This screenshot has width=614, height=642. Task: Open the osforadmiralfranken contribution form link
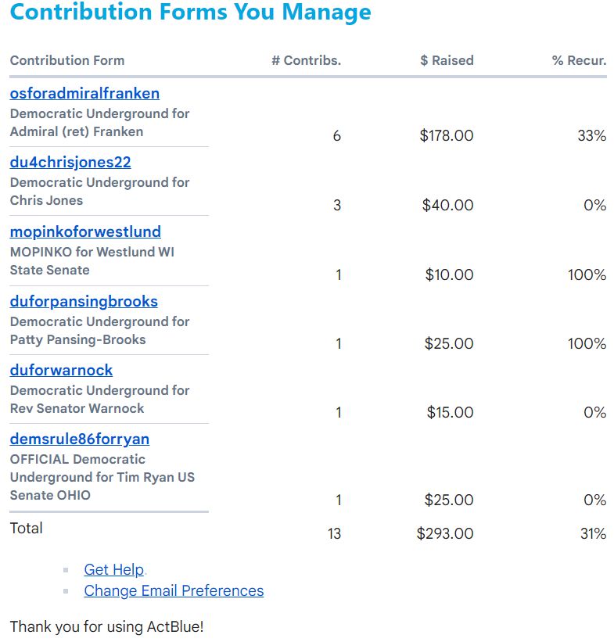tap(84, 94)
